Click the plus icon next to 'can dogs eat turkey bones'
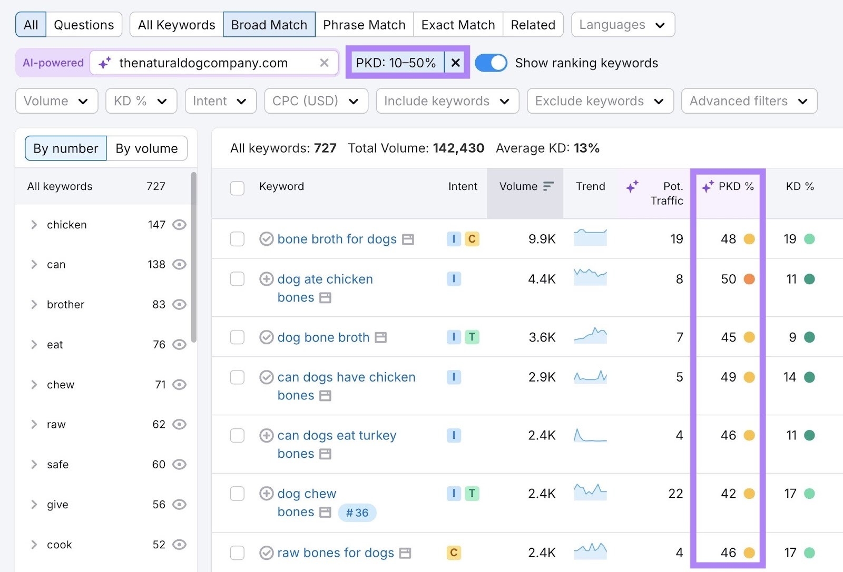The image size is (843, 572). (x=266, y=435)
